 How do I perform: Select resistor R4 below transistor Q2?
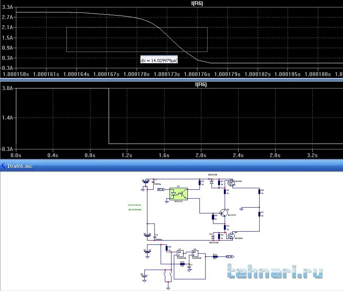(225, 227)
